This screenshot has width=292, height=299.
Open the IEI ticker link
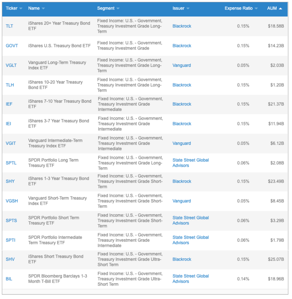click(8, 124)
